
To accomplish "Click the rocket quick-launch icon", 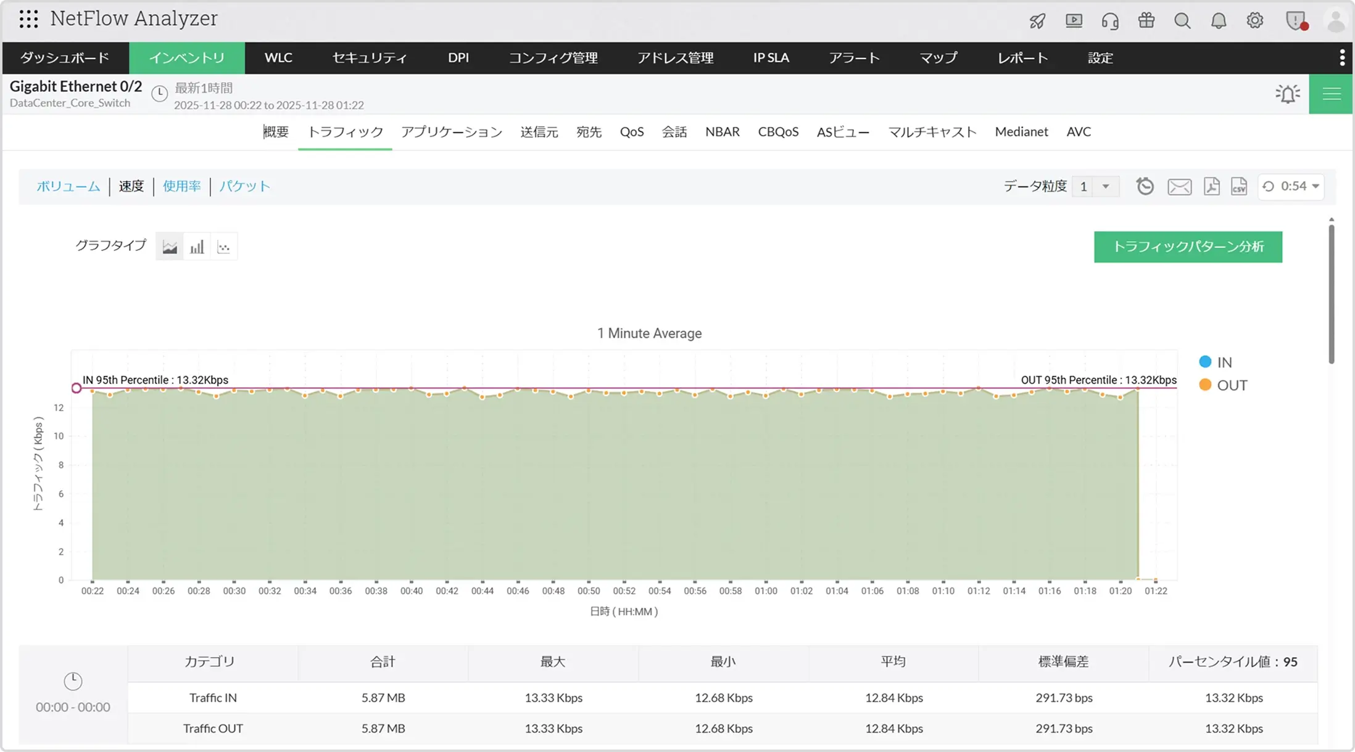I will tap(1037, 21).
